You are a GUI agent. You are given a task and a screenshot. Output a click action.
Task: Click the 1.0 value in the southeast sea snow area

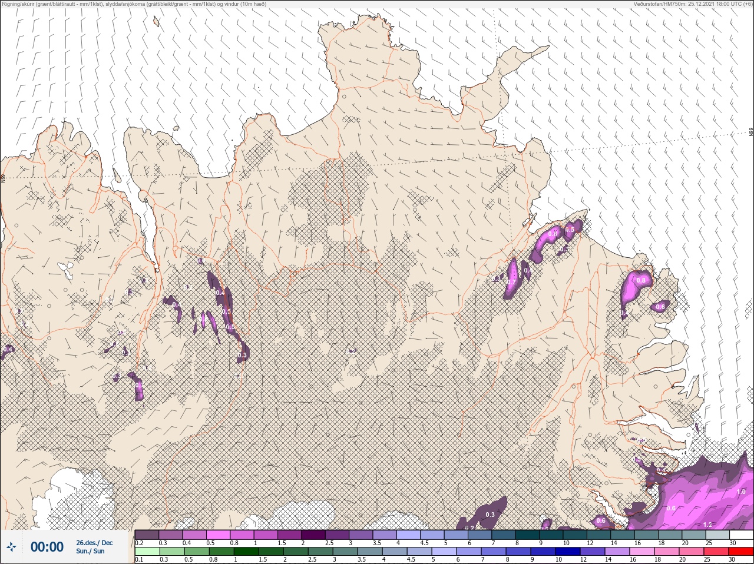[x=741, y=492]
